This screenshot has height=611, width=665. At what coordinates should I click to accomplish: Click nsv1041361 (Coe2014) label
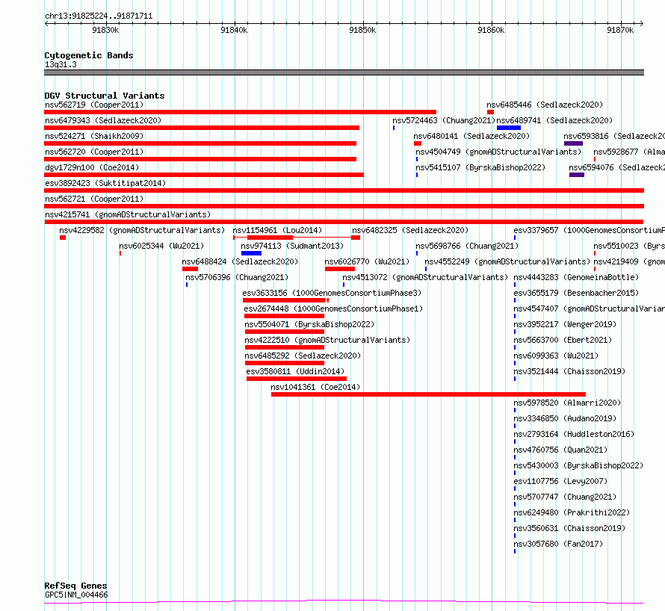[315, 387]
